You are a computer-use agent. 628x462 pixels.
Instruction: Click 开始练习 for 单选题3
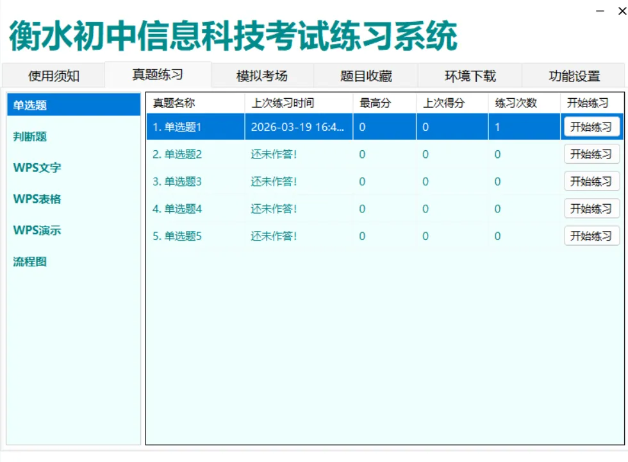tap(591, 182)
